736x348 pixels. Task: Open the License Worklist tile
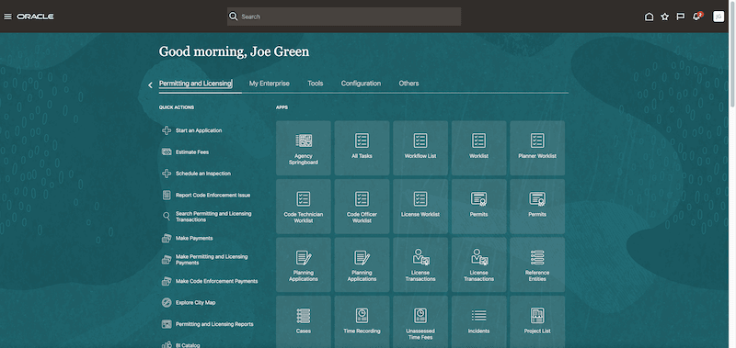(420, 207)
